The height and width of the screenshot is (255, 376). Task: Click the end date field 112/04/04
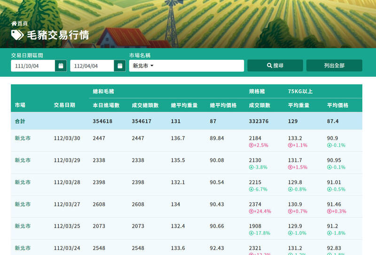(x=92, y=66)
